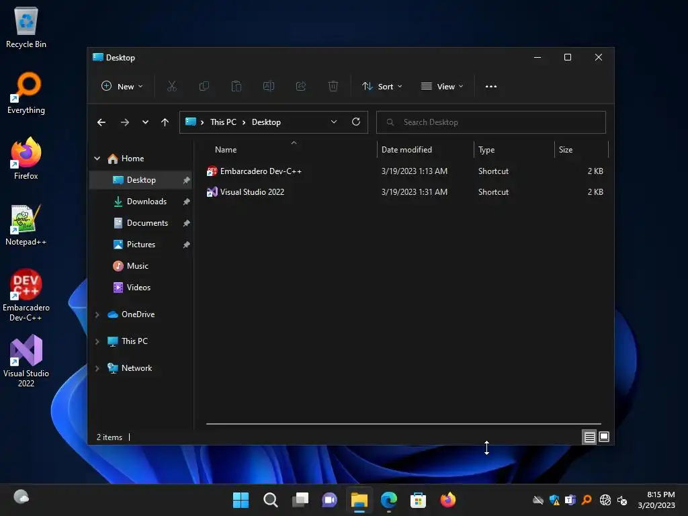Go forward with the right arrow button

click(125, 122)
